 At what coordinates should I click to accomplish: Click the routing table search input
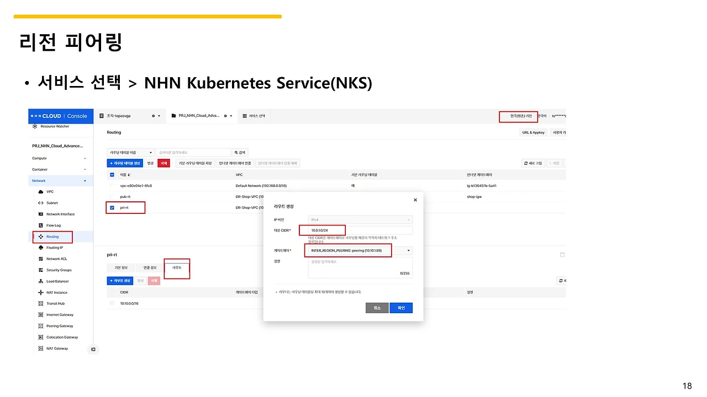[x=194, y=152]
